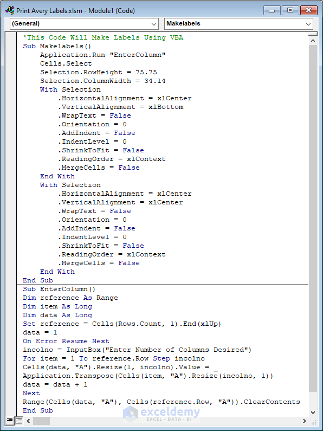This screenshot has height=431, width=323.
Task: Click the split bar above vertical scrollbar
Action: (313, 34)
